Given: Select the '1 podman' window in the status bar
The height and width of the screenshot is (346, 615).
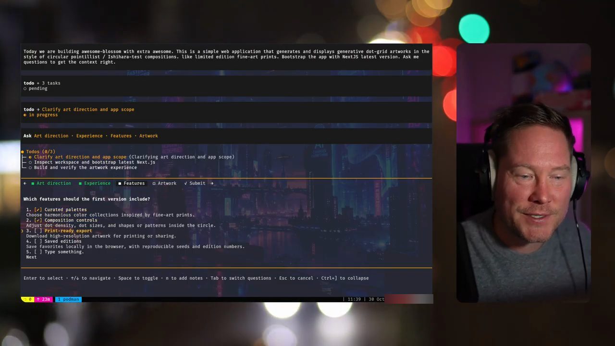Looking at the screenshot, I should click(68, 299).
